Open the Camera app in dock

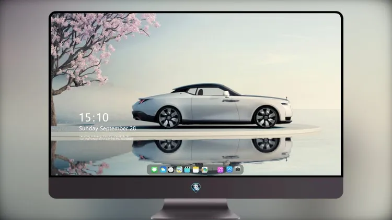pos(238,169)
